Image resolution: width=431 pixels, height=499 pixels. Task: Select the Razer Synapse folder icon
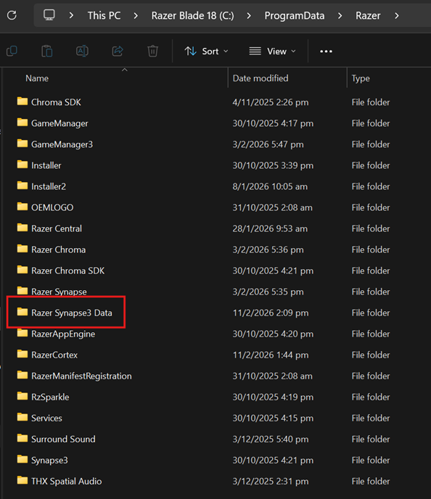tap(22, 291)
